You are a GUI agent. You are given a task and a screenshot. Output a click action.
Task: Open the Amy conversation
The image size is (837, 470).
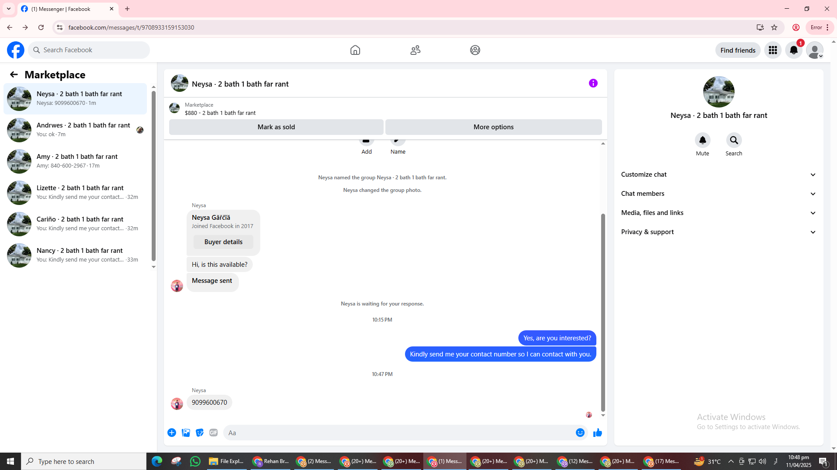click(75, 161)
